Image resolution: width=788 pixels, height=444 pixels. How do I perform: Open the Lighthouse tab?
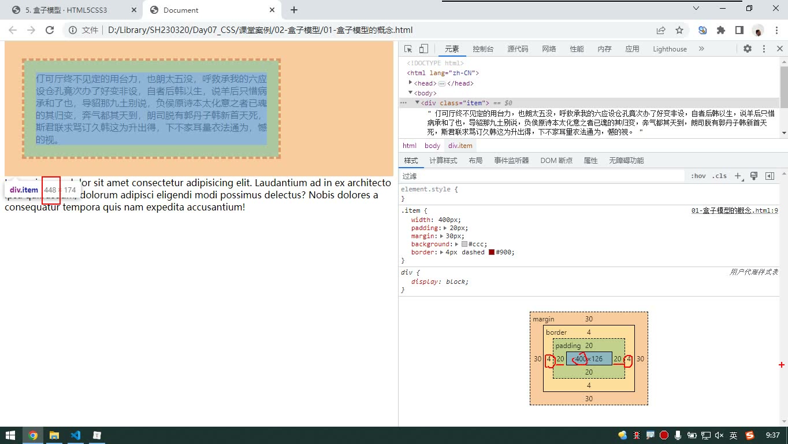[x=670, y=49]
